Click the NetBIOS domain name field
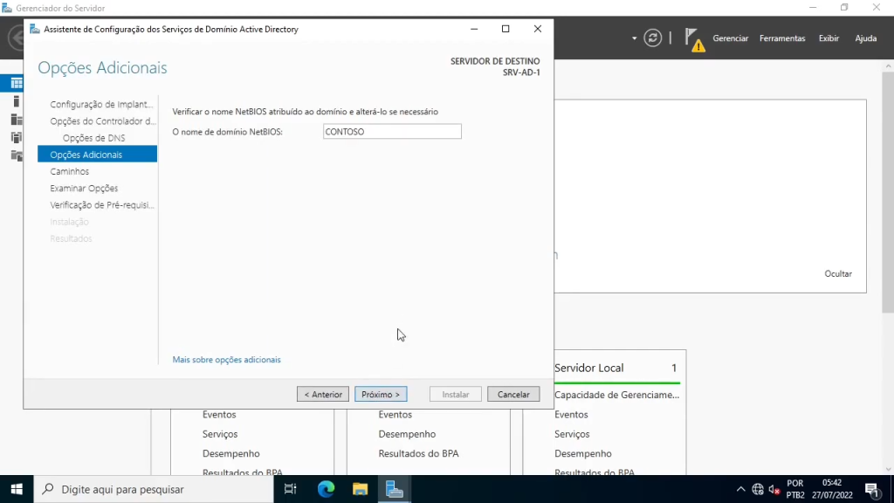894x503 pixels. [391, 132]
